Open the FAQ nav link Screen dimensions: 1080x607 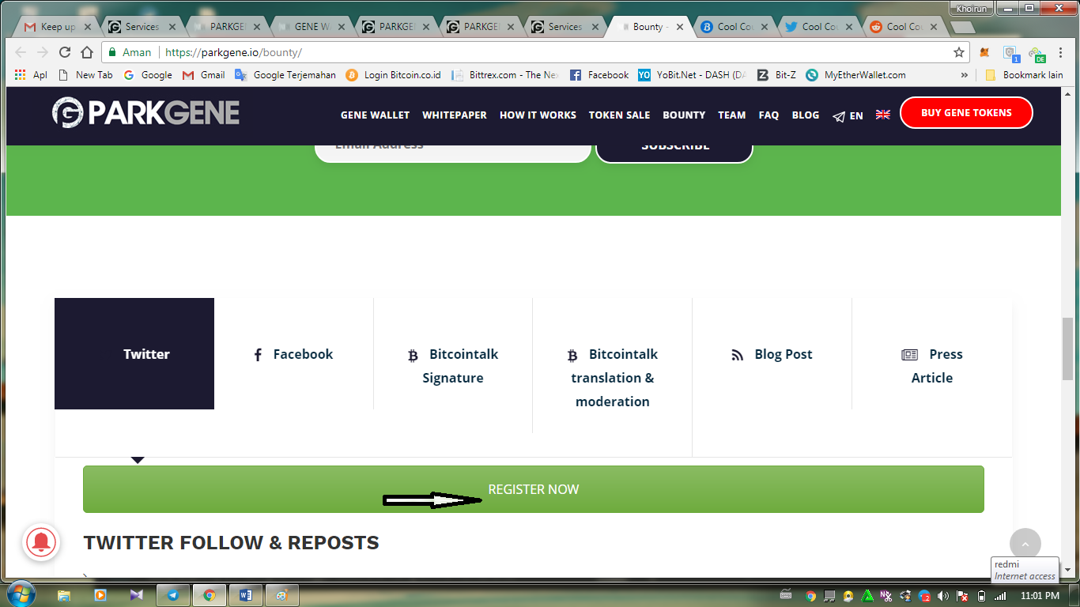768,115
